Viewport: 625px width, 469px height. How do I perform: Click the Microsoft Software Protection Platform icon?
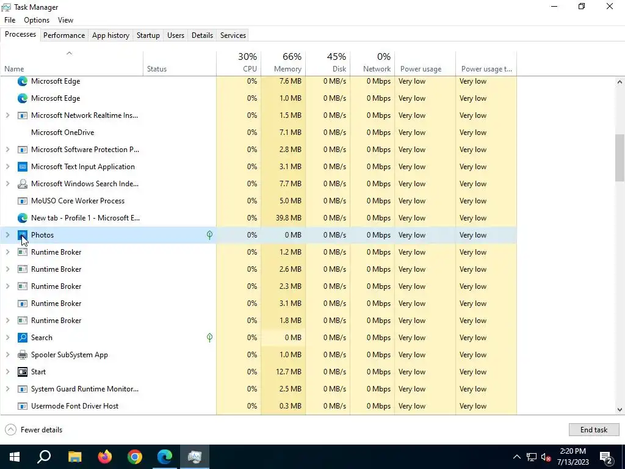[23, 150]
